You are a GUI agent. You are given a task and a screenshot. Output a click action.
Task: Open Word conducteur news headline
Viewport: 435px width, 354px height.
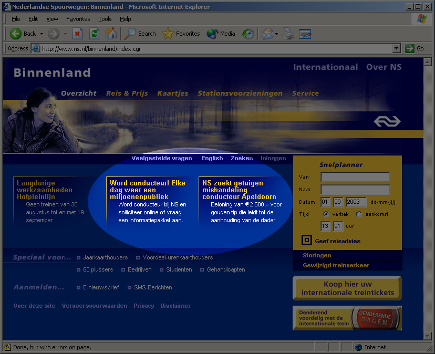(147, 190)
